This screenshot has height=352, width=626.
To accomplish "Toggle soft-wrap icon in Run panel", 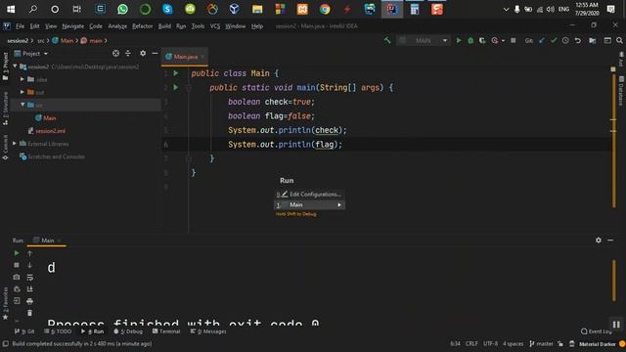I will (30, 277).
